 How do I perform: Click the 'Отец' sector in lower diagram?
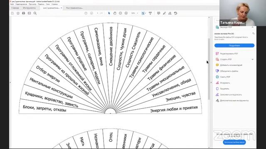tap(111, 137)
